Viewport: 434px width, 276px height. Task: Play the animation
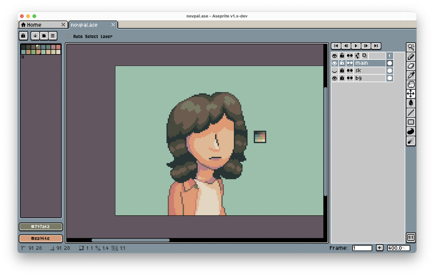point(356,46)
